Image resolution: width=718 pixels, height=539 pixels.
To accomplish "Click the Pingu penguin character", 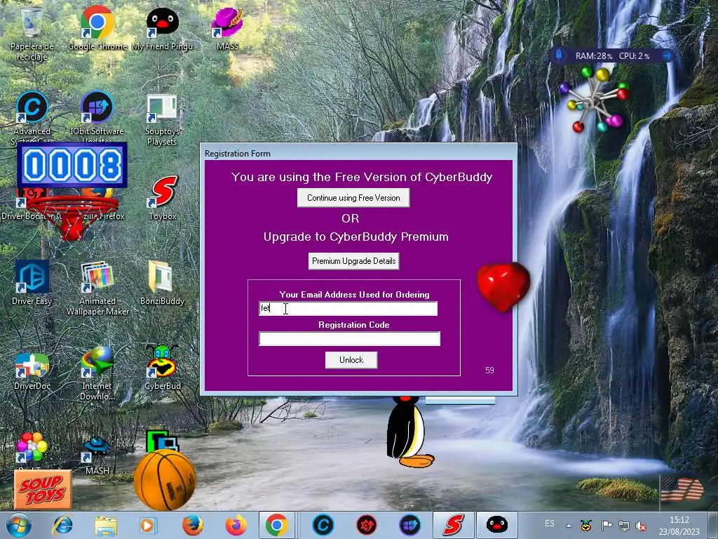I will pos(408,432).
